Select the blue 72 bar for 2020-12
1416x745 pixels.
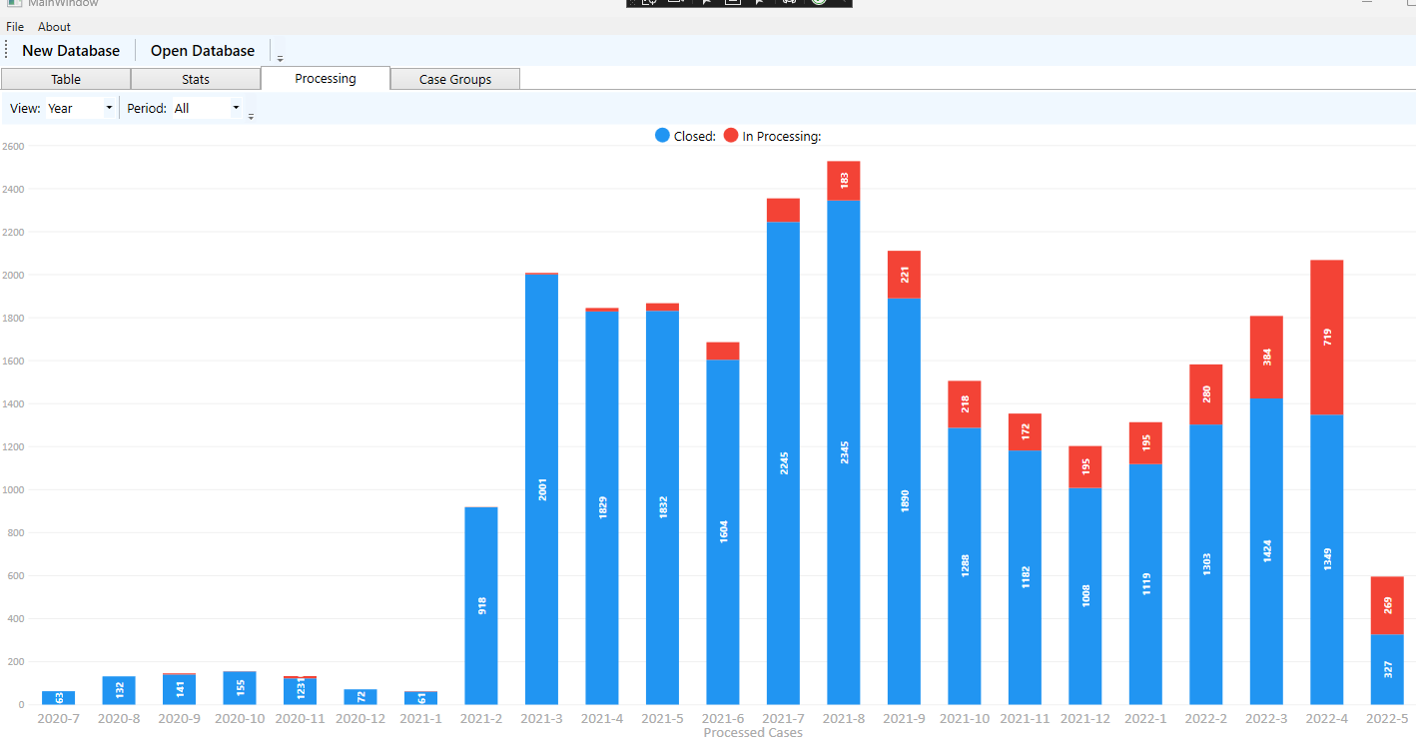click(x=360, y=697)
